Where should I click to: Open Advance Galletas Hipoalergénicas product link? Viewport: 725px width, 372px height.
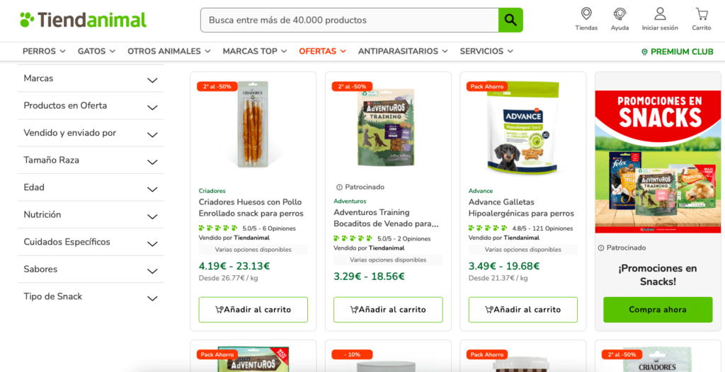point(521,208)
